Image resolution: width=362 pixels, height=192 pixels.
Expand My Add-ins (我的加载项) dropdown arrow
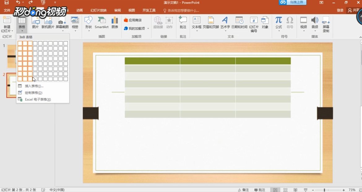148,28
